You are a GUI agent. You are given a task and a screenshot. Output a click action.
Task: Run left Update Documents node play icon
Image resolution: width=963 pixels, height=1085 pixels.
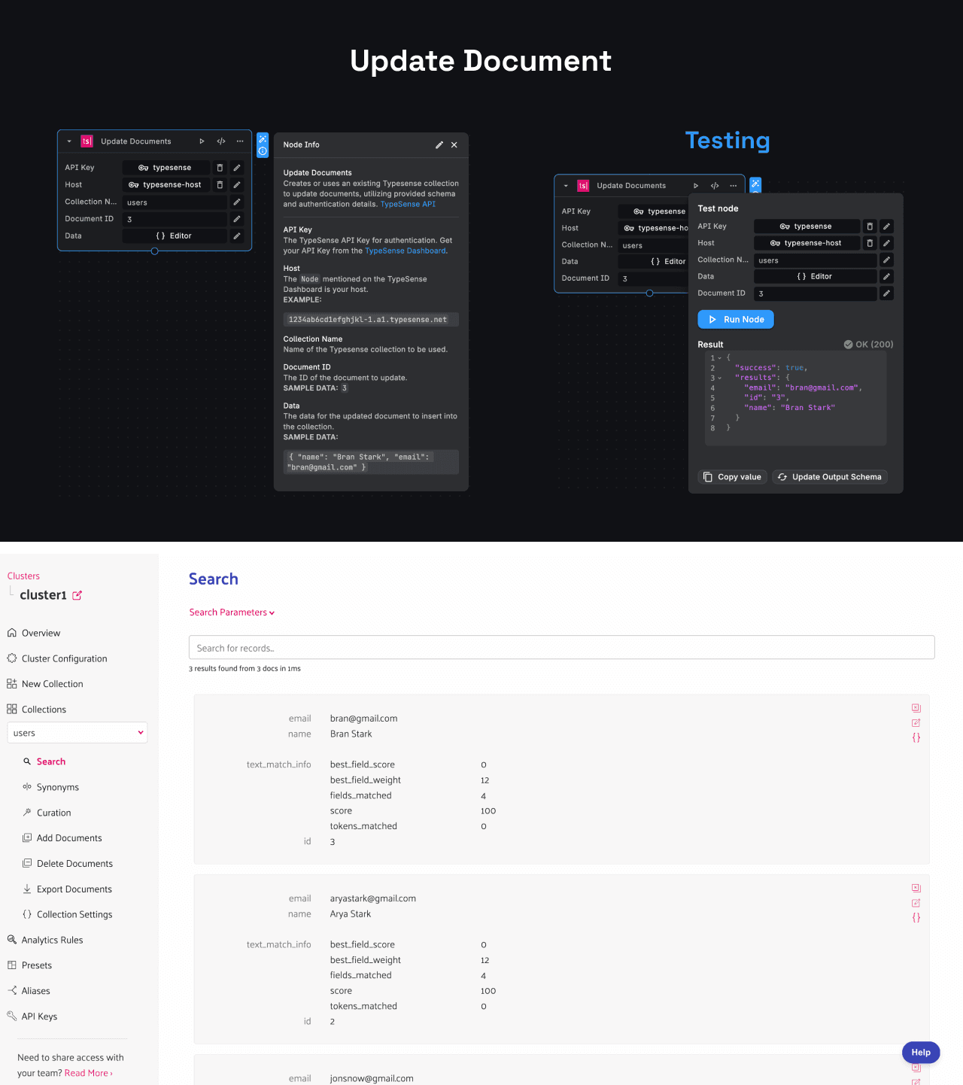coord(202,141)
